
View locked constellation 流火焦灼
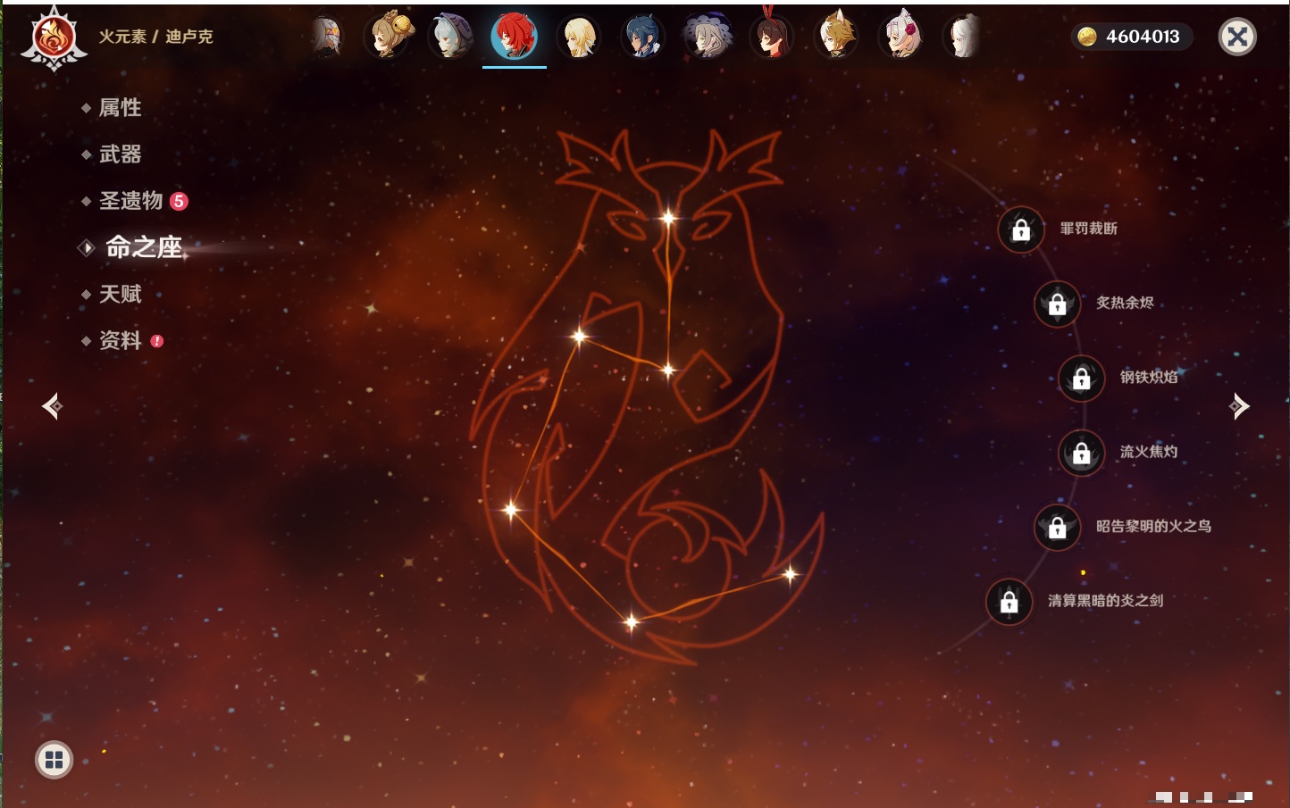tap(1081, 453)
